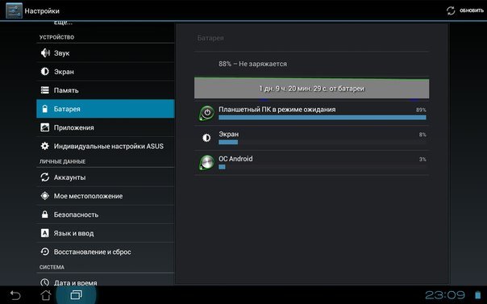The width and height of the screenshot is (487, 304).
Task: Open Язык и ввод settings
Action: click(106, 233)
